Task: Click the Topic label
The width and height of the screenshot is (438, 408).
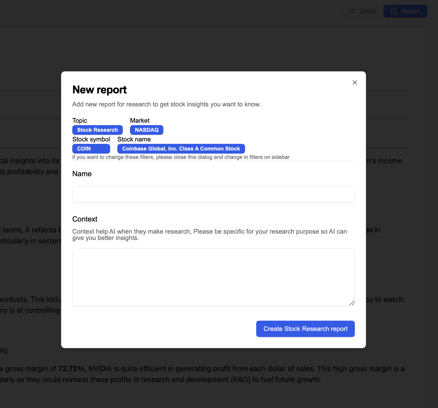Action: (x=80, y=121)
